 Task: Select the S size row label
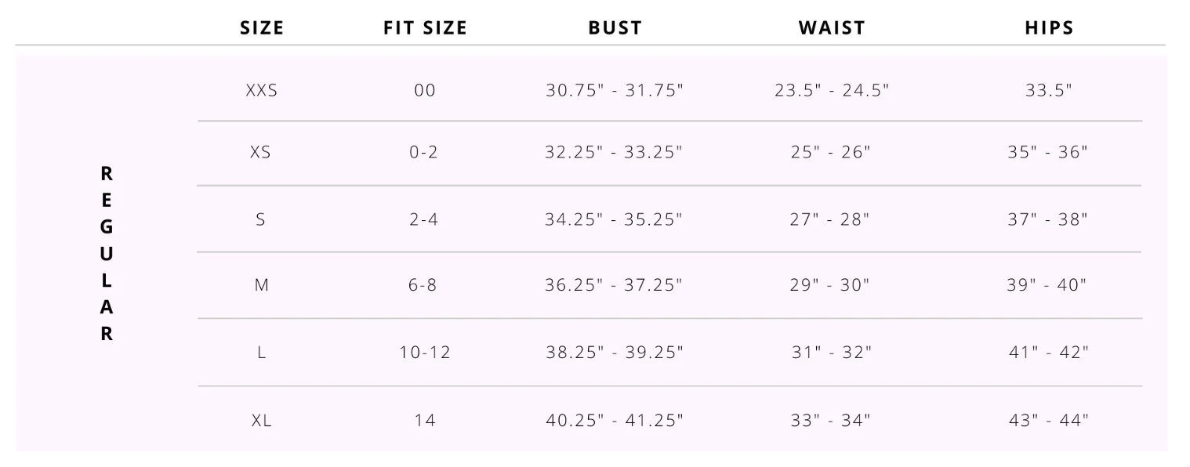[261, 220]
